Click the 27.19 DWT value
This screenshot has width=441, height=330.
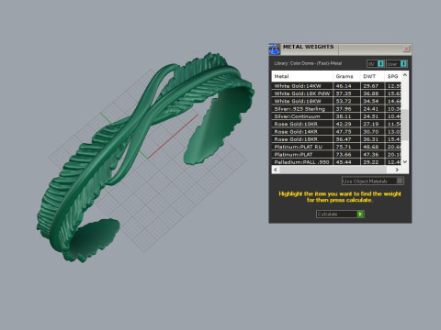coord(370,124)
